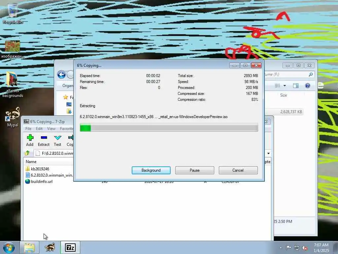Screen dimensions: 338x254
Task: Open Action Center flag tray icon
Action: [288, 248]
